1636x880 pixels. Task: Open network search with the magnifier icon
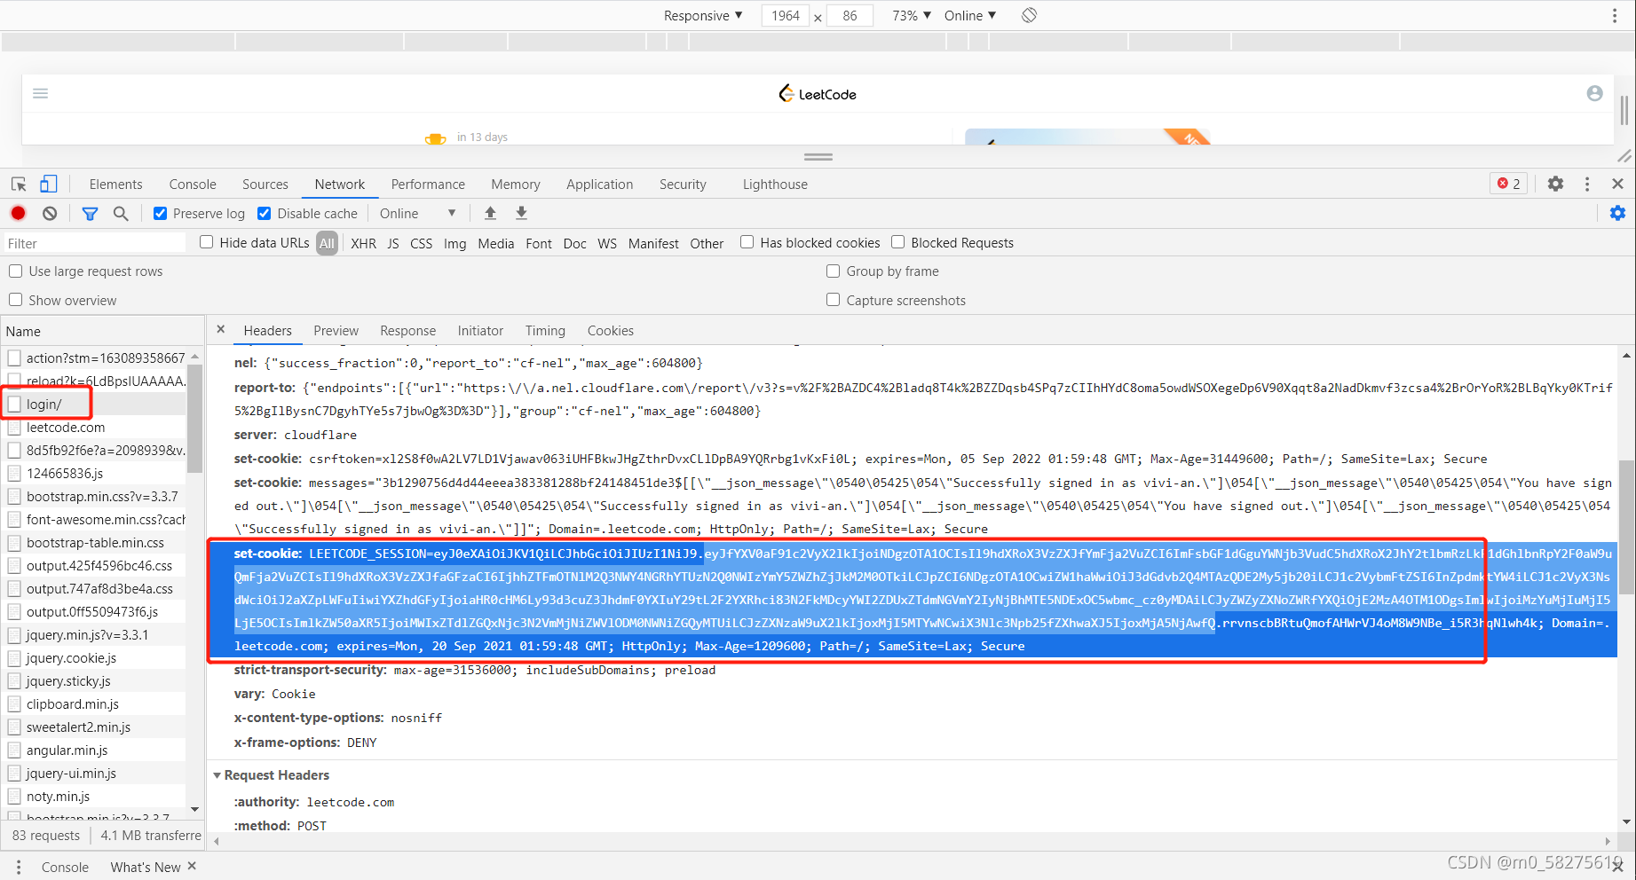tap(122, 213)
